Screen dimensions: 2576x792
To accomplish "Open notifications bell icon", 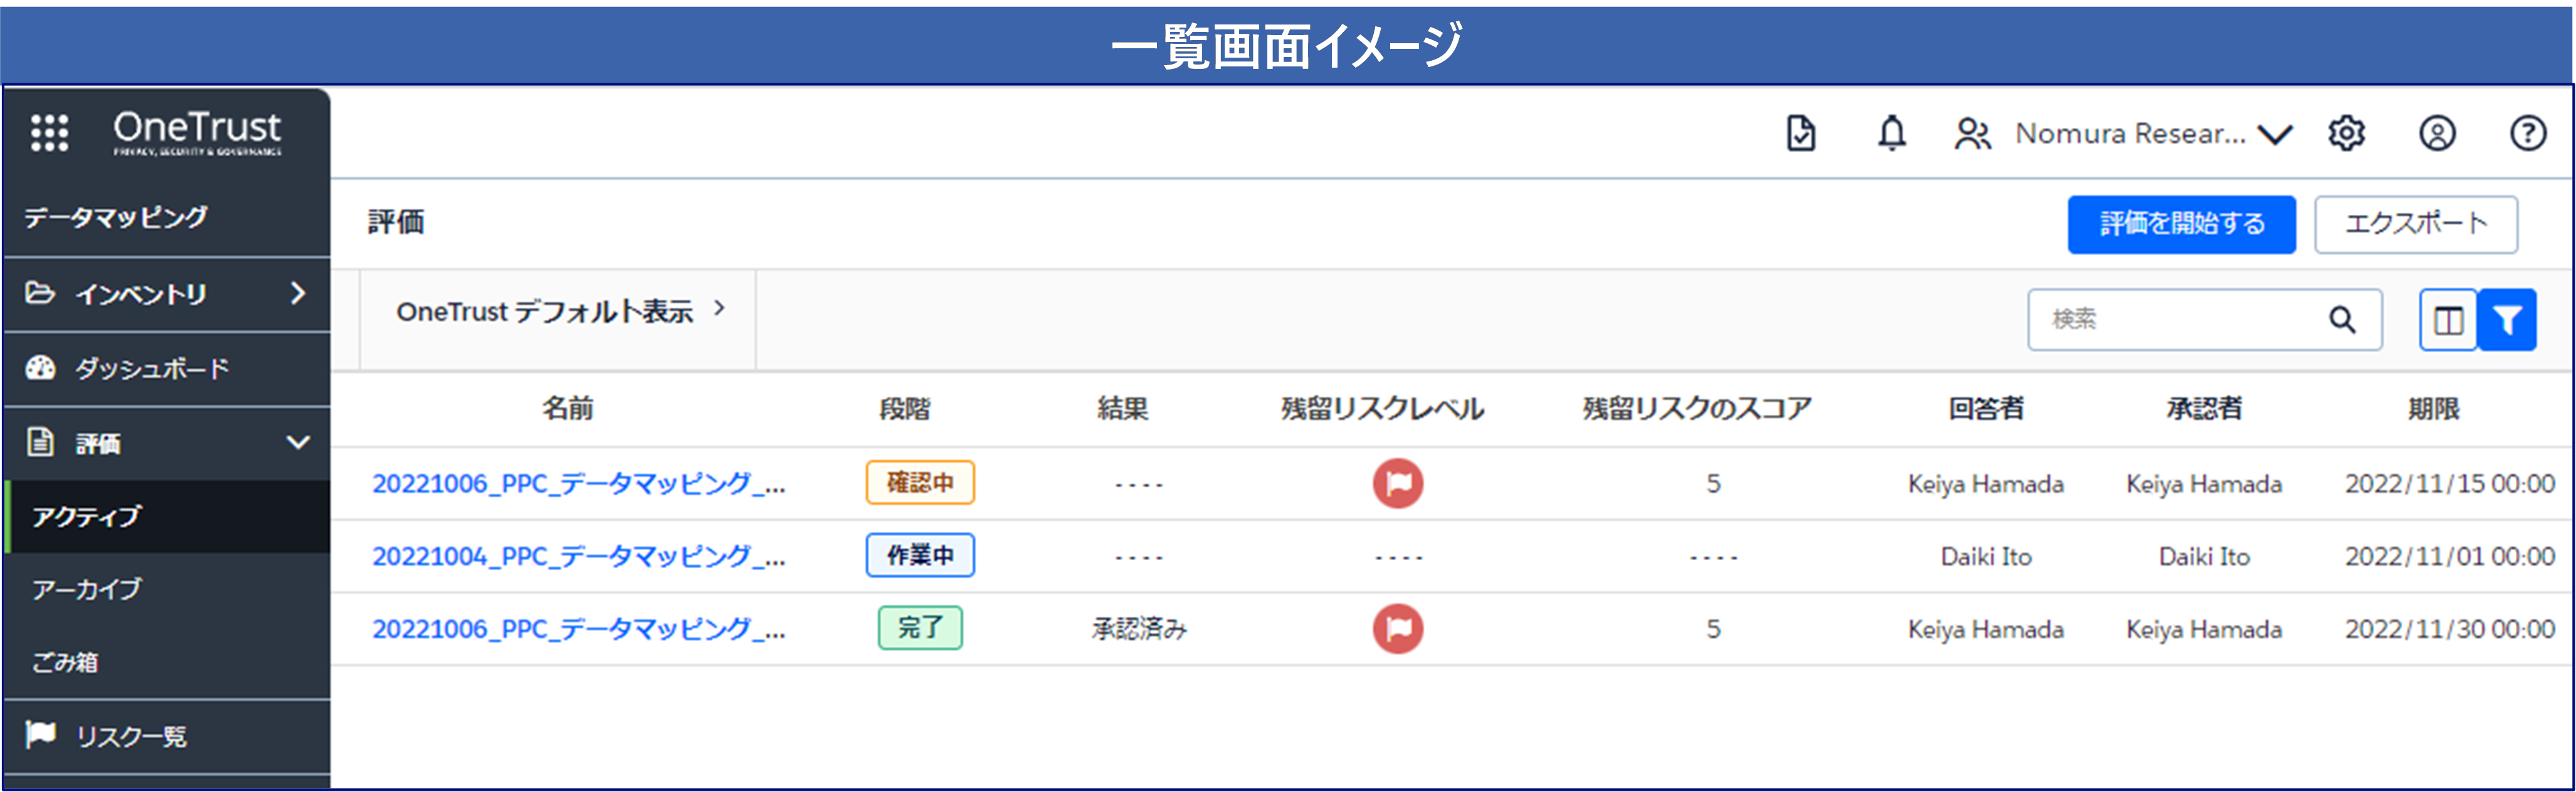I will click(x=1891, y=133).
